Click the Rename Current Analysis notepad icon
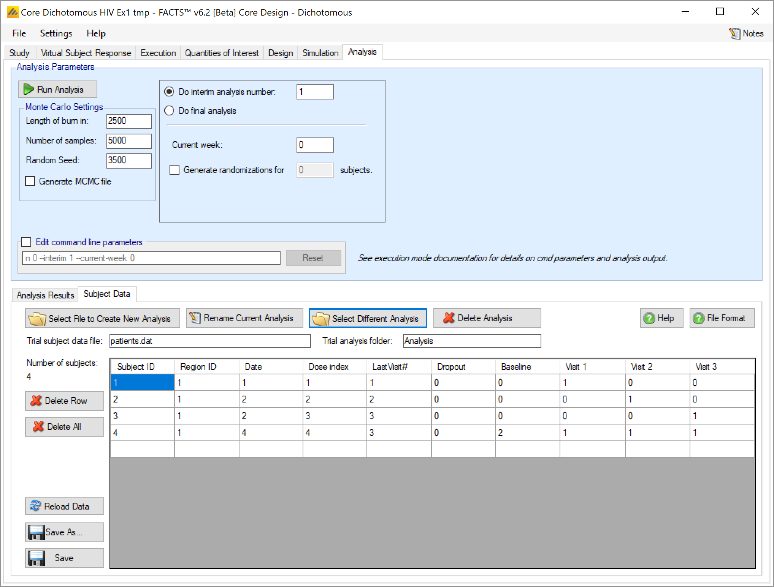Screen dimensions: 774x587 [x=195, y=318]
